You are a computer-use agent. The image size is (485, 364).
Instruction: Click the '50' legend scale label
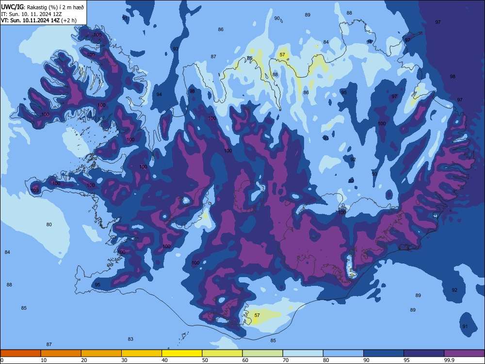pyautogui.click(x=205, y=360)
